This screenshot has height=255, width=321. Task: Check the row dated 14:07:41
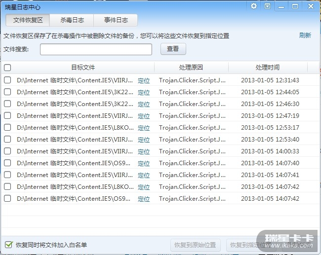[7, 175]
